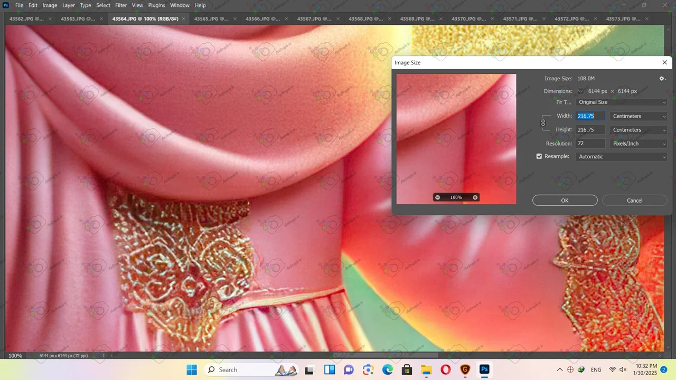Image resolution: width=676 pixels, height=380 pixels.
Task: Click Cancel in Image Size dialog
Action: point(634,201)
